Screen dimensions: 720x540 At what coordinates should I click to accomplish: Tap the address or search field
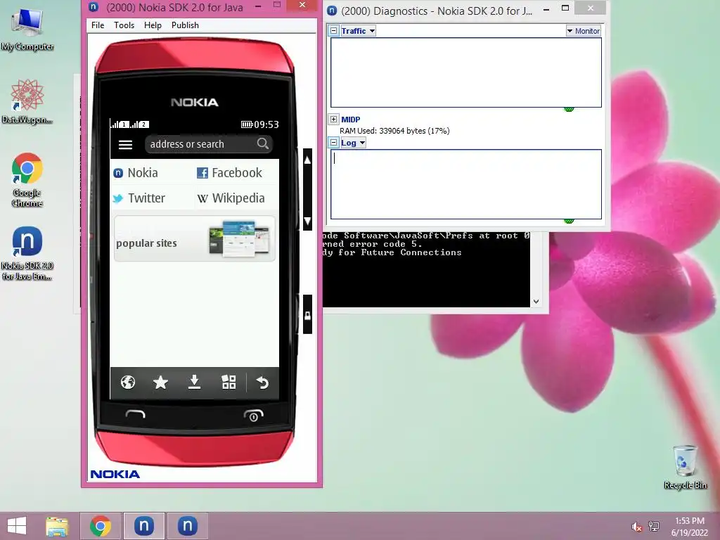pos(209,144)
